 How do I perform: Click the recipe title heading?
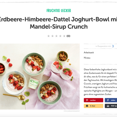coord(58,23)
